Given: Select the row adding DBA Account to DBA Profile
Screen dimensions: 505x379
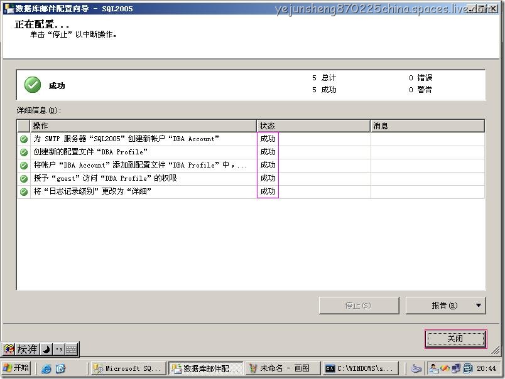Looking at the screenshot, I should pyautogui.click(x=251, y=166).
